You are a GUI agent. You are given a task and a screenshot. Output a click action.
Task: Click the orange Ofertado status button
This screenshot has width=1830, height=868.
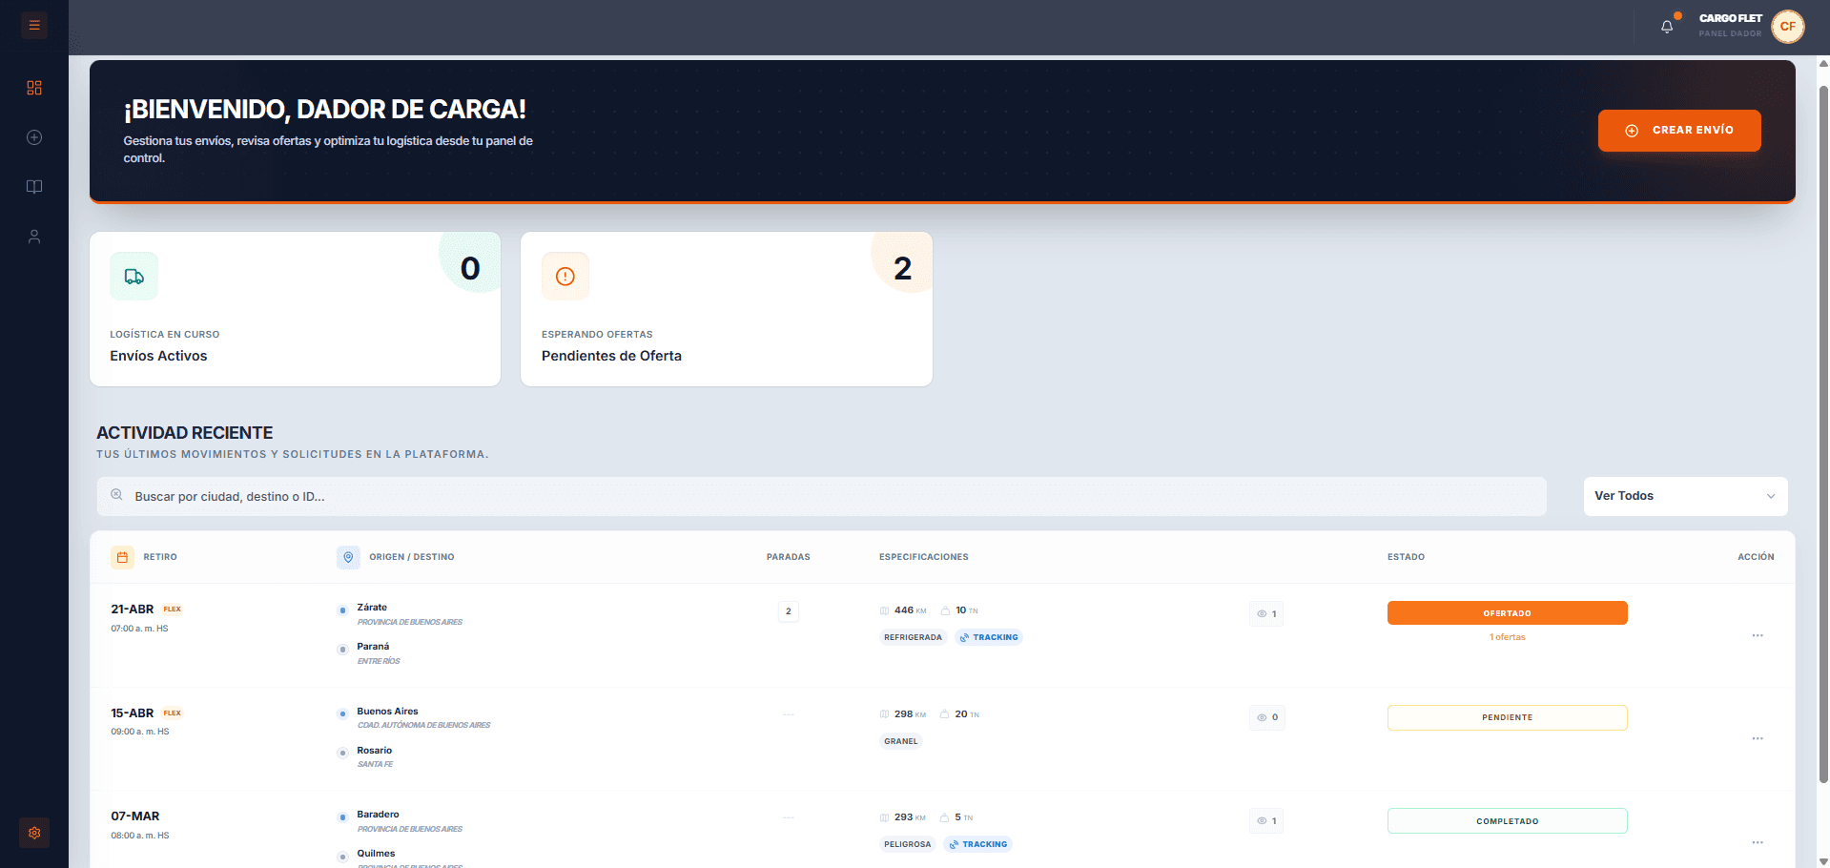[1507, 613]
